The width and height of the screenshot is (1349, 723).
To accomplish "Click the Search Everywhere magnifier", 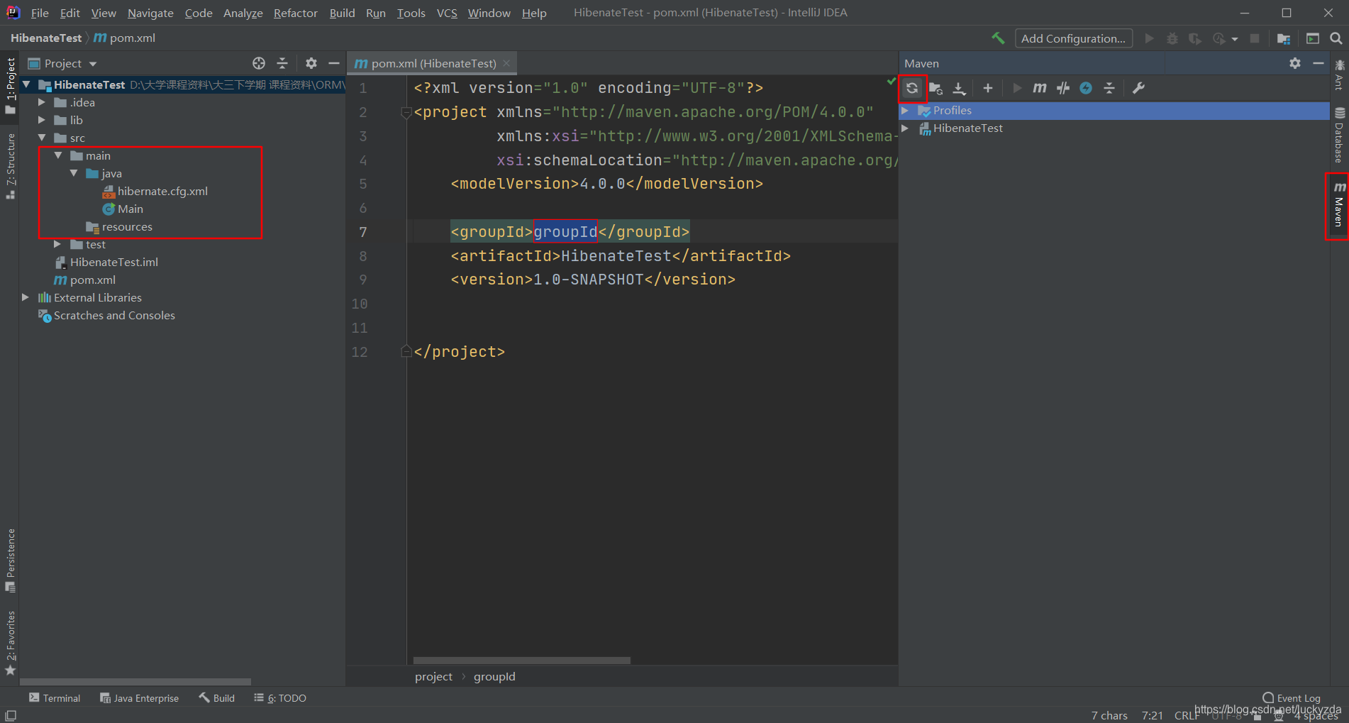I will [1336, 38].
